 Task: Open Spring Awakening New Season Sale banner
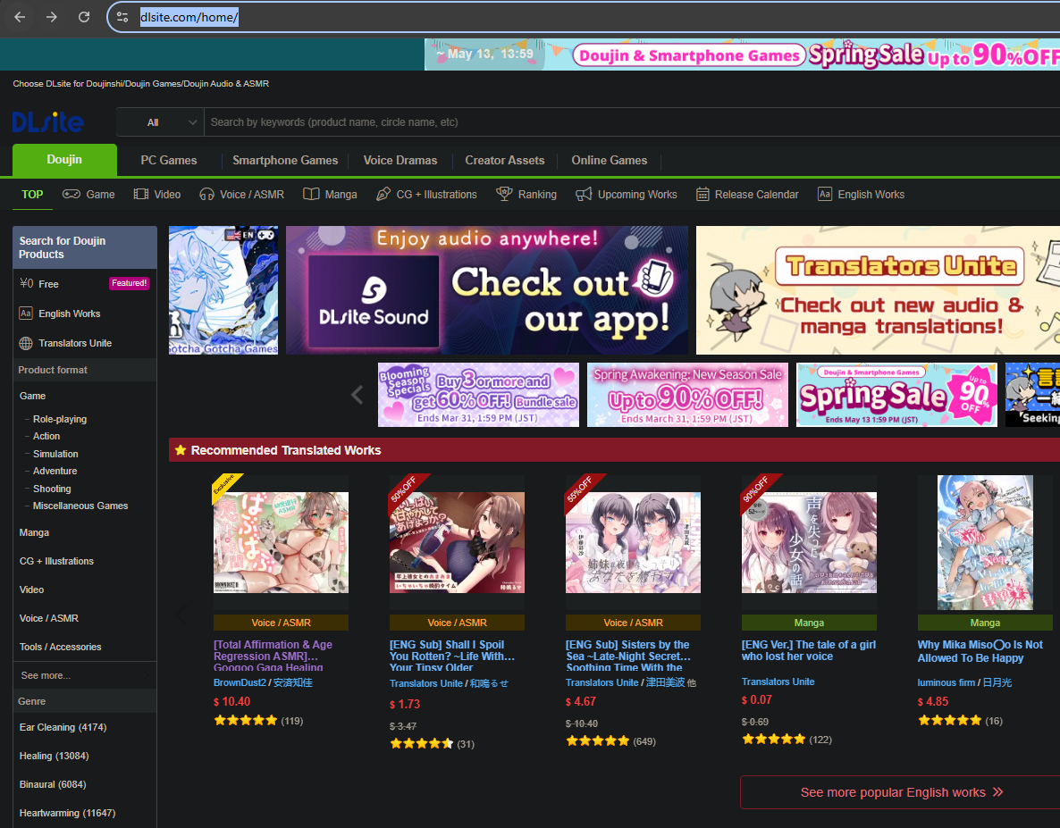(687, 395)
